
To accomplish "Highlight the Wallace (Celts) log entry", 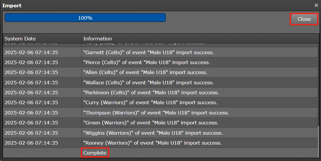I will (x=148, y=83).
